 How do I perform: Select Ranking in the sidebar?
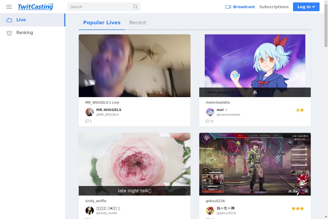pyautogui.click(x=33, y=33)
